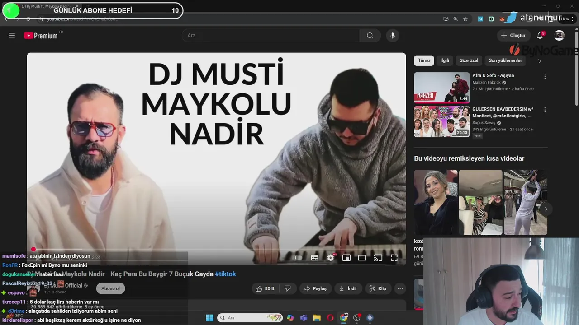Like the video showing 80 B
Screen dimensions: 579x325
pyautogui.click(x=265, y=288)
